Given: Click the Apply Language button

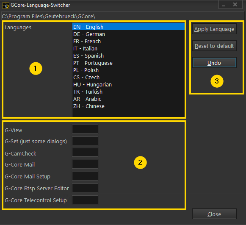Looking at the screenshot, I should tap(214, 29).
